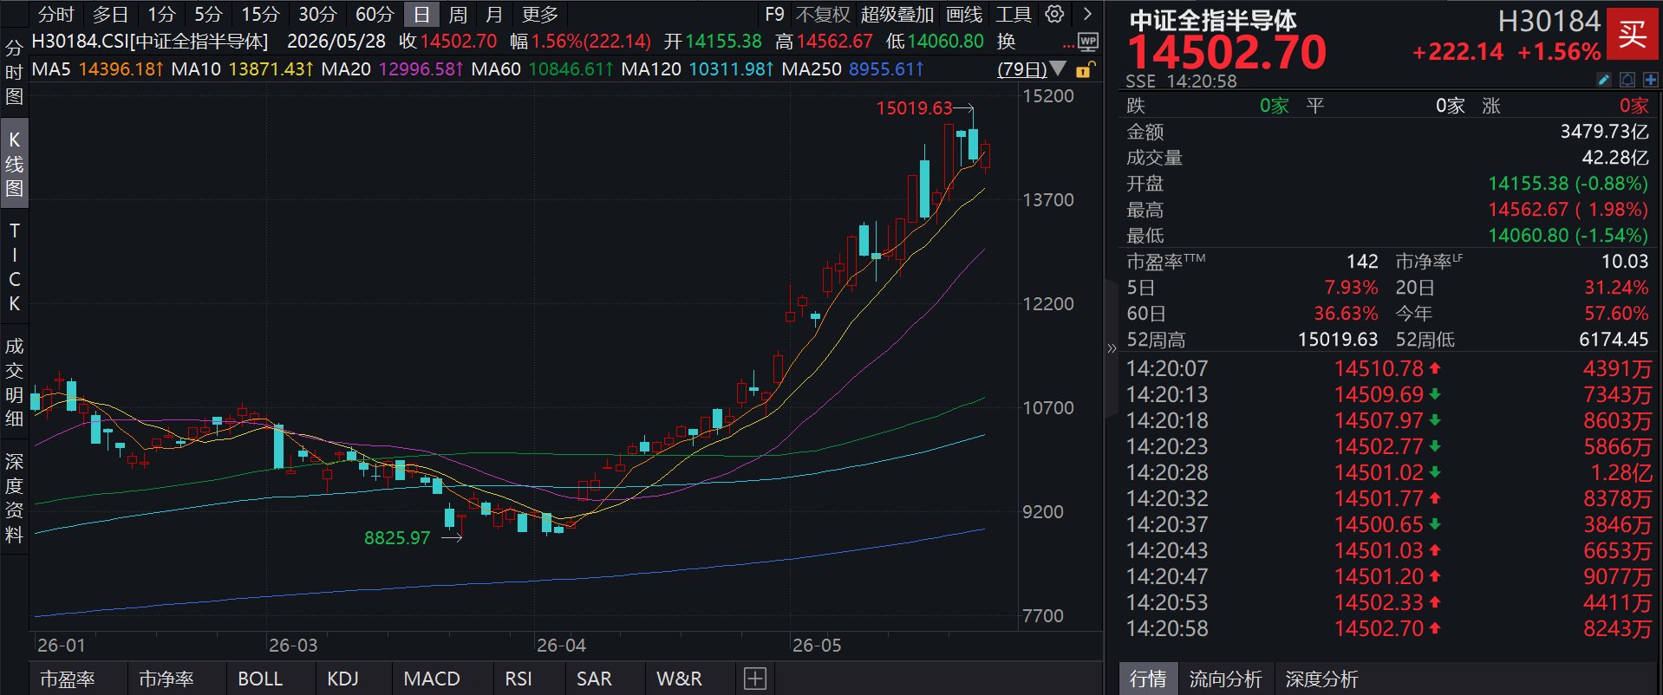Open the 画线 drawing tools
Screen dimensions: 1663x695
point(964,15)
